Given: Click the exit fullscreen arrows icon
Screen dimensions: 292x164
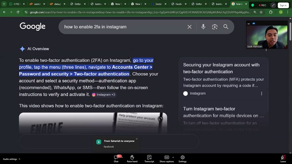Looking at the screenshot, I should tap(273, 5).
